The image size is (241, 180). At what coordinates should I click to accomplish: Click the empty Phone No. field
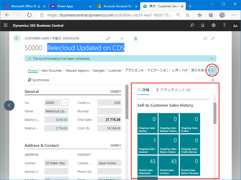tap(109, 172)
